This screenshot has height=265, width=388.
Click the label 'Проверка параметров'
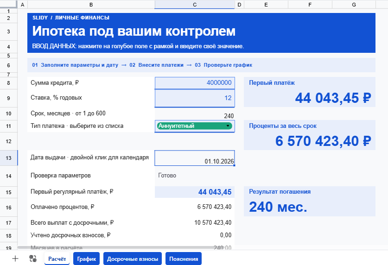click(x=61, y=176)
